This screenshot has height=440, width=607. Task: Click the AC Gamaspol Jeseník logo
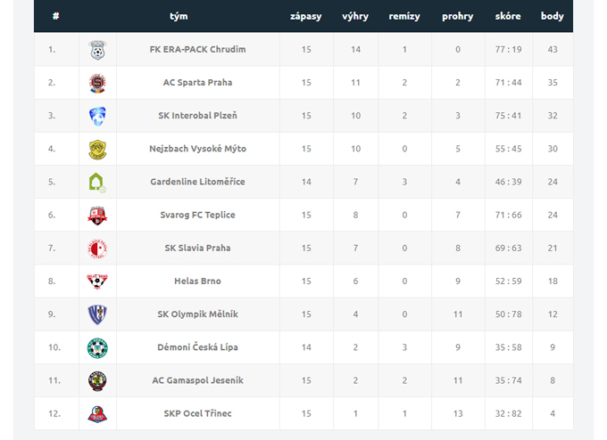tap(97, 381)
